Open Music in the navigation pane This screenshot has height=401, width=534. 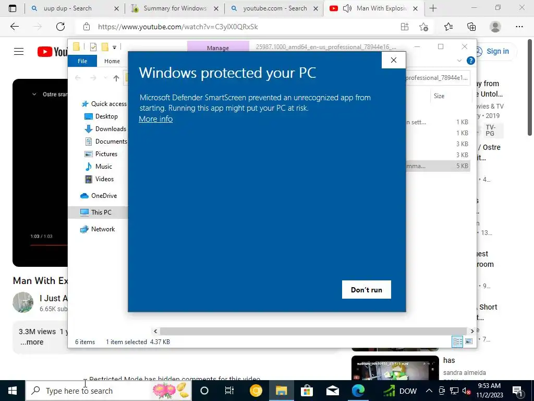pyautogui.click(x=98, y=167)
